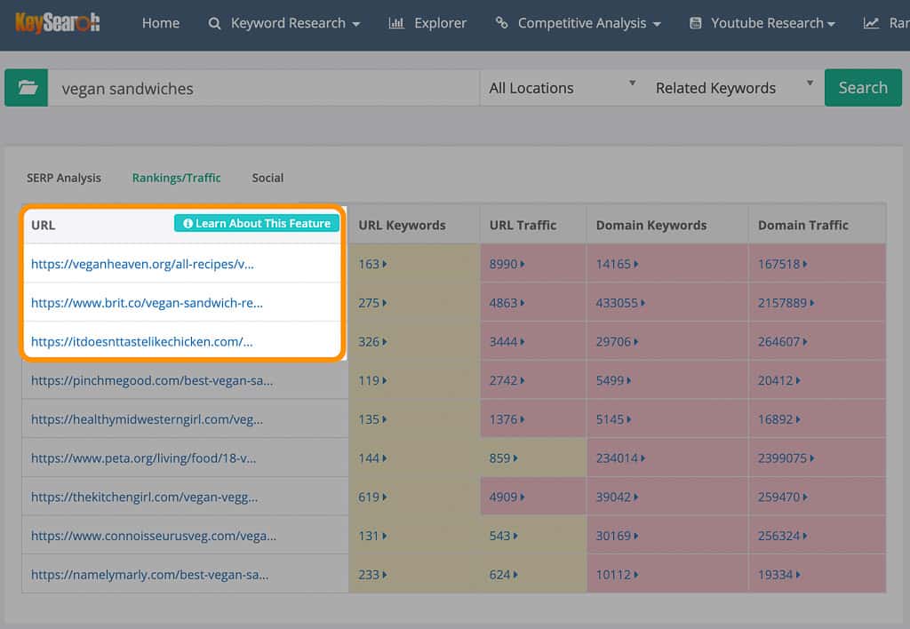Open the All Locations dropdown
This screenshot has height=629, width=910.
(x=562, y=88)
